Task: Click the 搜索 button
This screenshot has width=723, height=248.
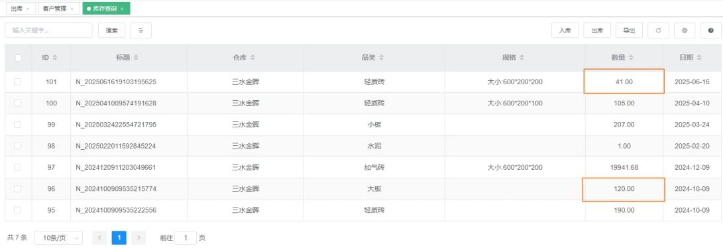Action: click(x=111, y=31)
